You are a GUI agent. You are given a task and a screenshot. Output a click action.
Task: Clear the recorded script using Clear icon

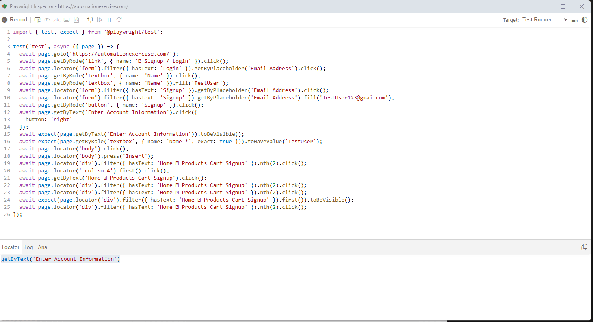pyautogui.click(x=574, y=20)
